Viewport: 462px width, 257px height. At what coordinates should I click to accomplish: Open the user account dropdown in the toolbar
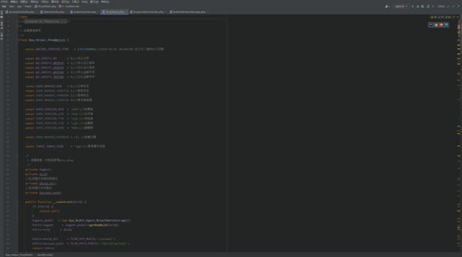(x=387, y=6)
